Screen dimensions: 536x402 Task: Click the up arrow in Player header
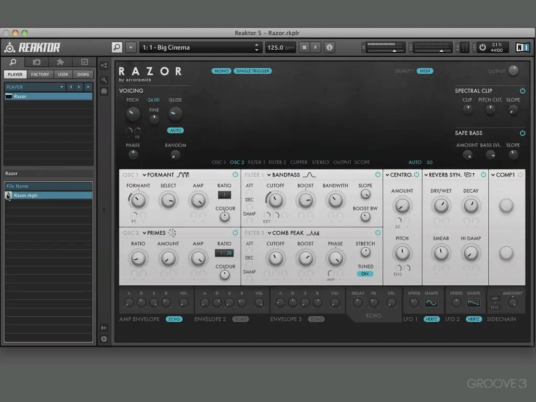click(x=88, y=87)
